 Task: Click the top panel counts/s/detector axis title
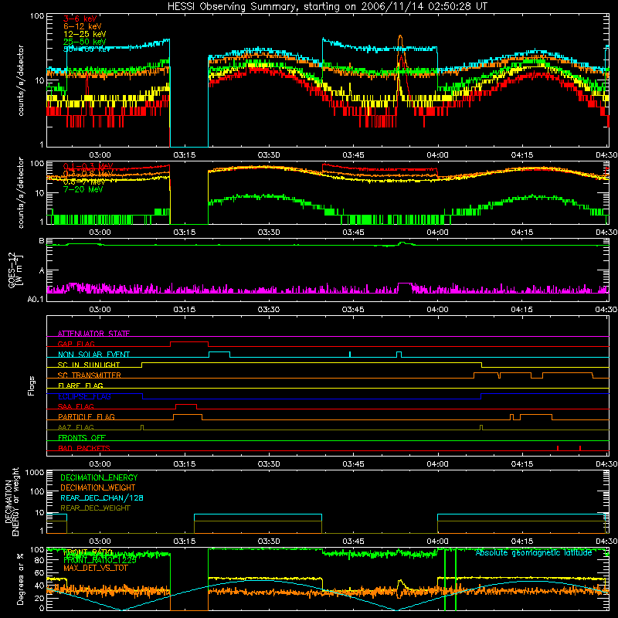tap(21, 80)
